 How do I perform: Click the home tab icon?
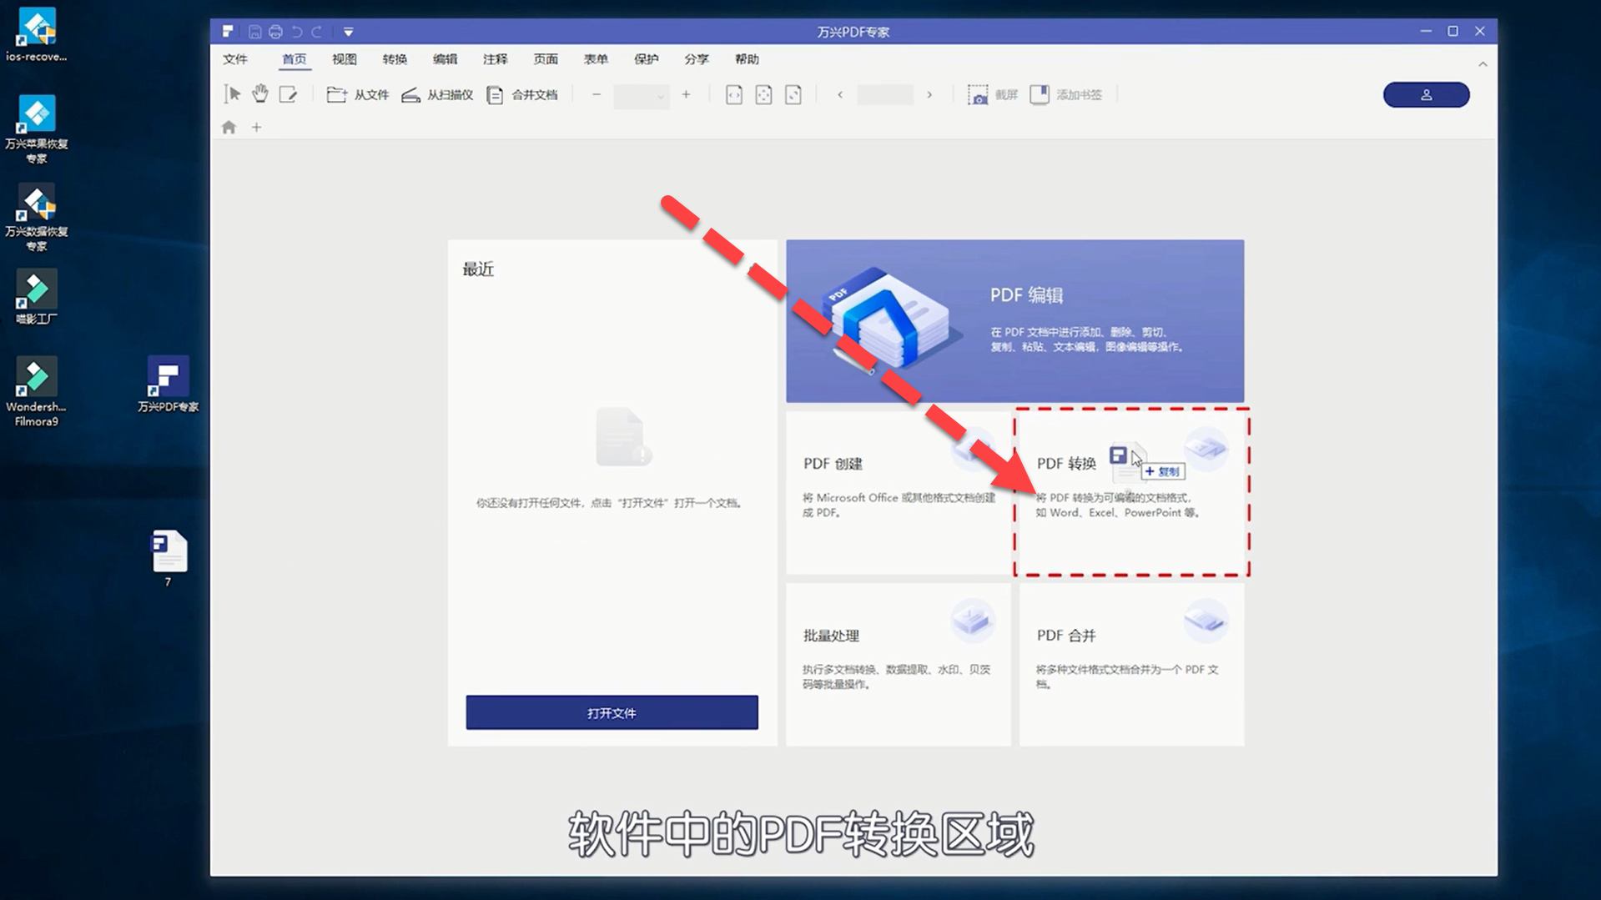point(229,128)
